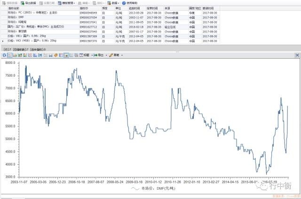This screenshot has width=301, height=199.
Task: Click the 8000.0 y-axis label
Action: point(10,63)
